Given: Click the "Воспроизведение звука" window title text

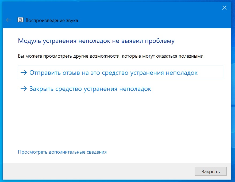Looking at the screenshot, I should [52, 20].
